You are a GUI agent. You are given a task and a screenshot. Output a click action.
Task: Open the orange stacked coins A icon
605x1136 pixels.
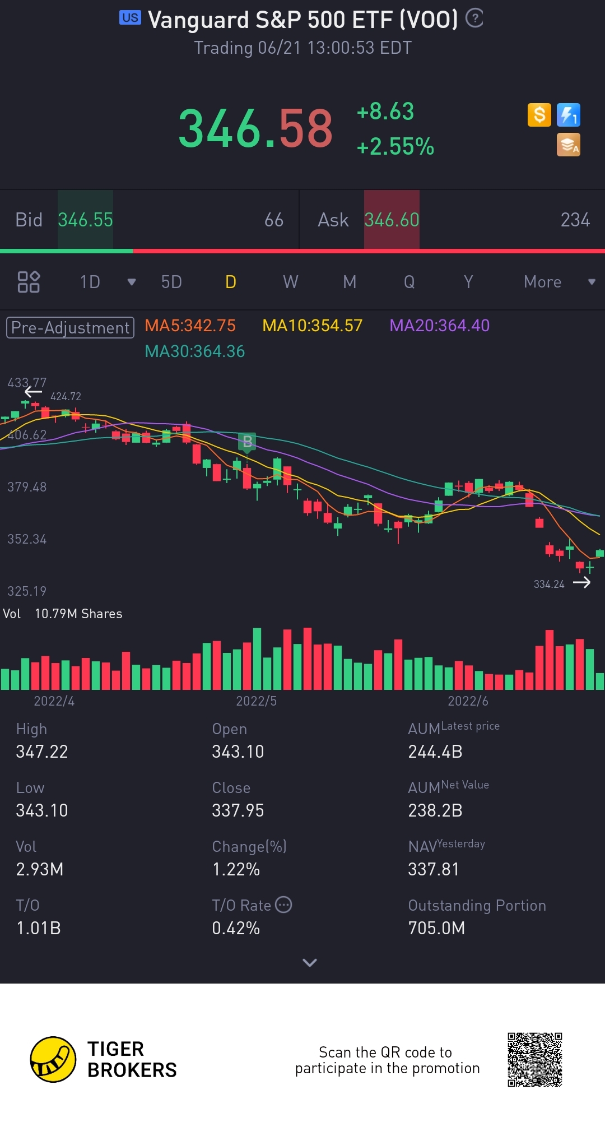569,145
